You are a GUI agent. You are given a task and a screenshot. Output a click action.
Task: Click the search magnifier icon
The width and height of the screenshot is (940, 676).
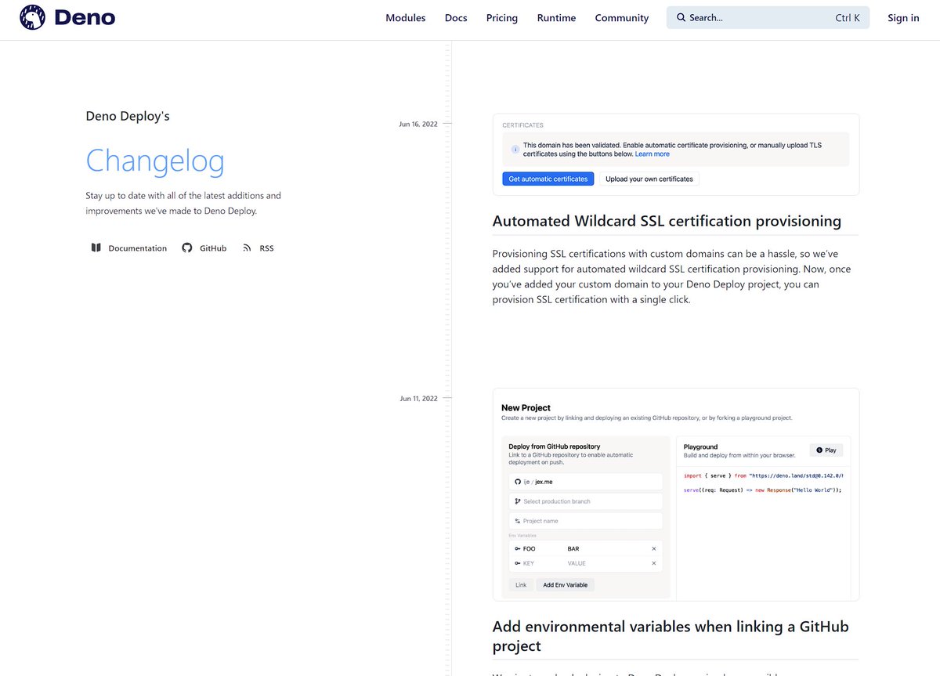click(681, 17)
